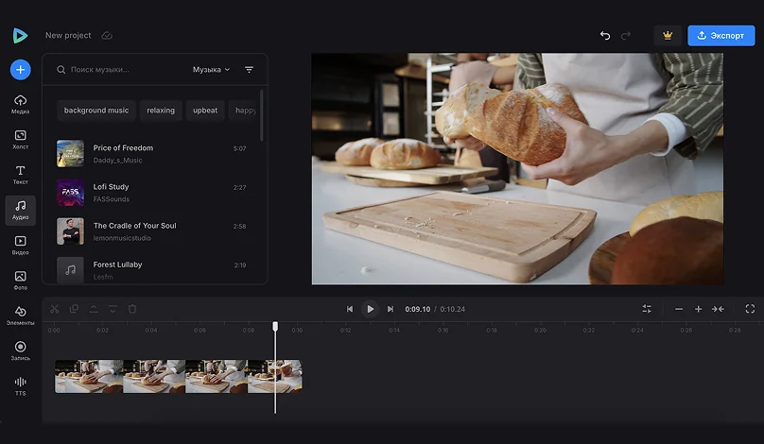
Task: Click the FASSounds artist name
Action: (x=112, y=199)
